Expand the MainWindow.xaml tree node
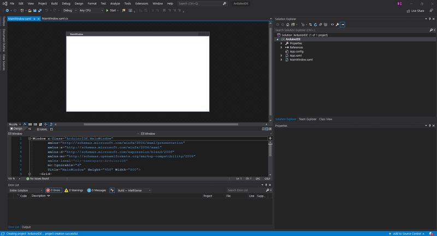This screenshot has width=437, height=236. pos(281,60)
